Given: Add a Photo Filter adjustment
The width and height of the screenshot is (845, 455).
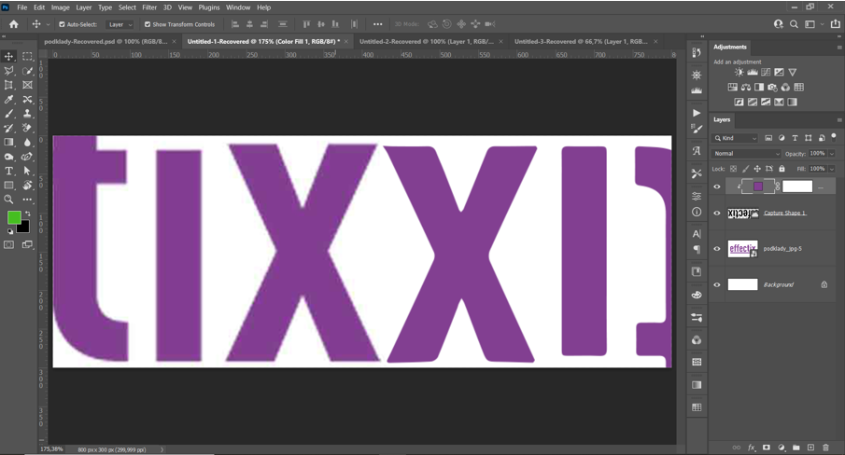Looking at the screenshot, I should pos(772,87).
